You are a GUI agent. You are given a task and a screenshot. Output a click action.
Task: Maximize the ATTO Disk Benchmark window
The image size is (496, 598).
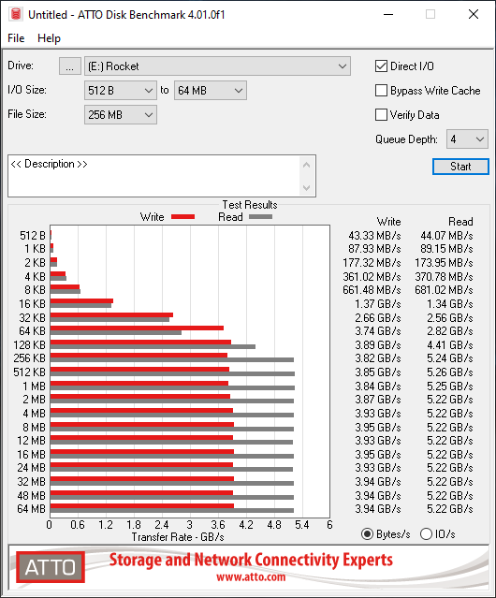tap(430, 14)
